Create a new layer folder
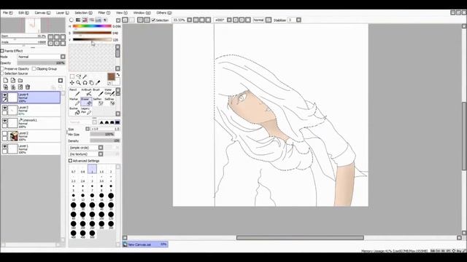This screenshot has height=262, width=467. (x=20, y=81)
